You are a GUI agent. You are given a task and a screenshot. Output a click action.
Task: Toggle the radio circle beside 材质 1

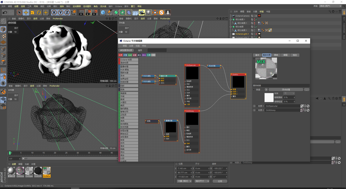254,106
